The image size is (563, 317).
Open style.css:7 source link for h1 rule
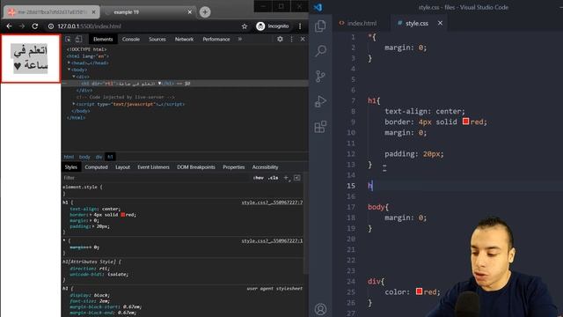pyautogui.click(x=272, y=203)
